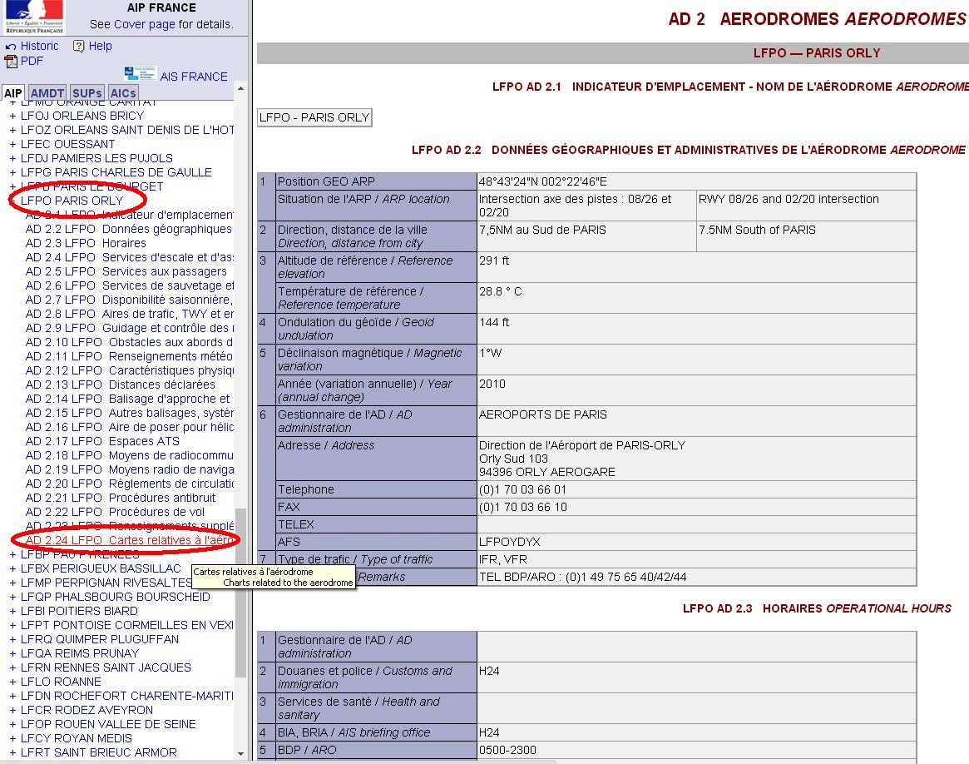
Task: Click the AFS value LFPOYDYX cell
Action: 696,542
